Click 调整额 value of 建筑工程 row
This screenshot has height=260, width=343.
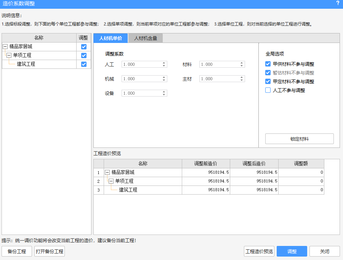(301, 190)
